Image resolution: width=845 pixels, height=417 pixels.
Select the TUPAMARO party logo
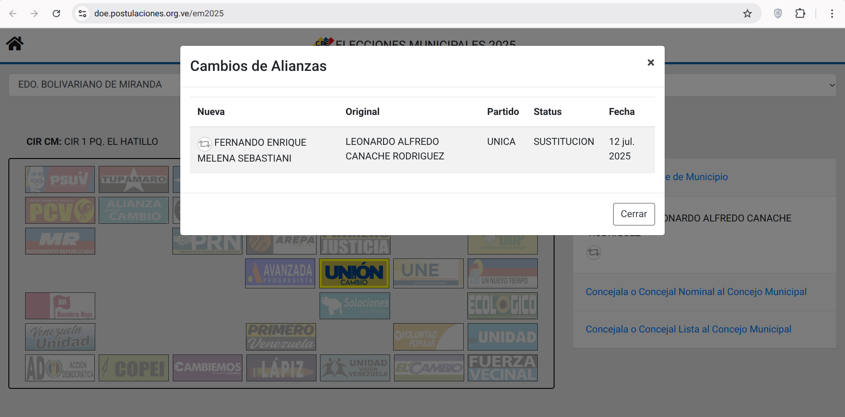pos(134,179)
